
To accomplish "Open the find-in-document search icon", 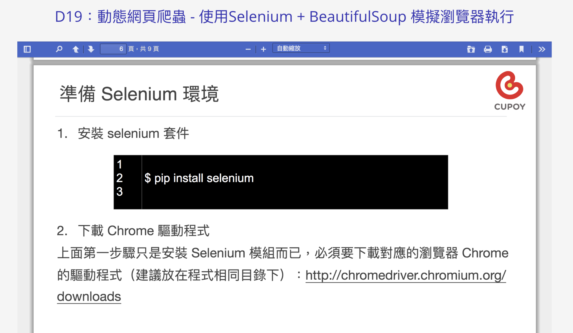I will point(59,49).
